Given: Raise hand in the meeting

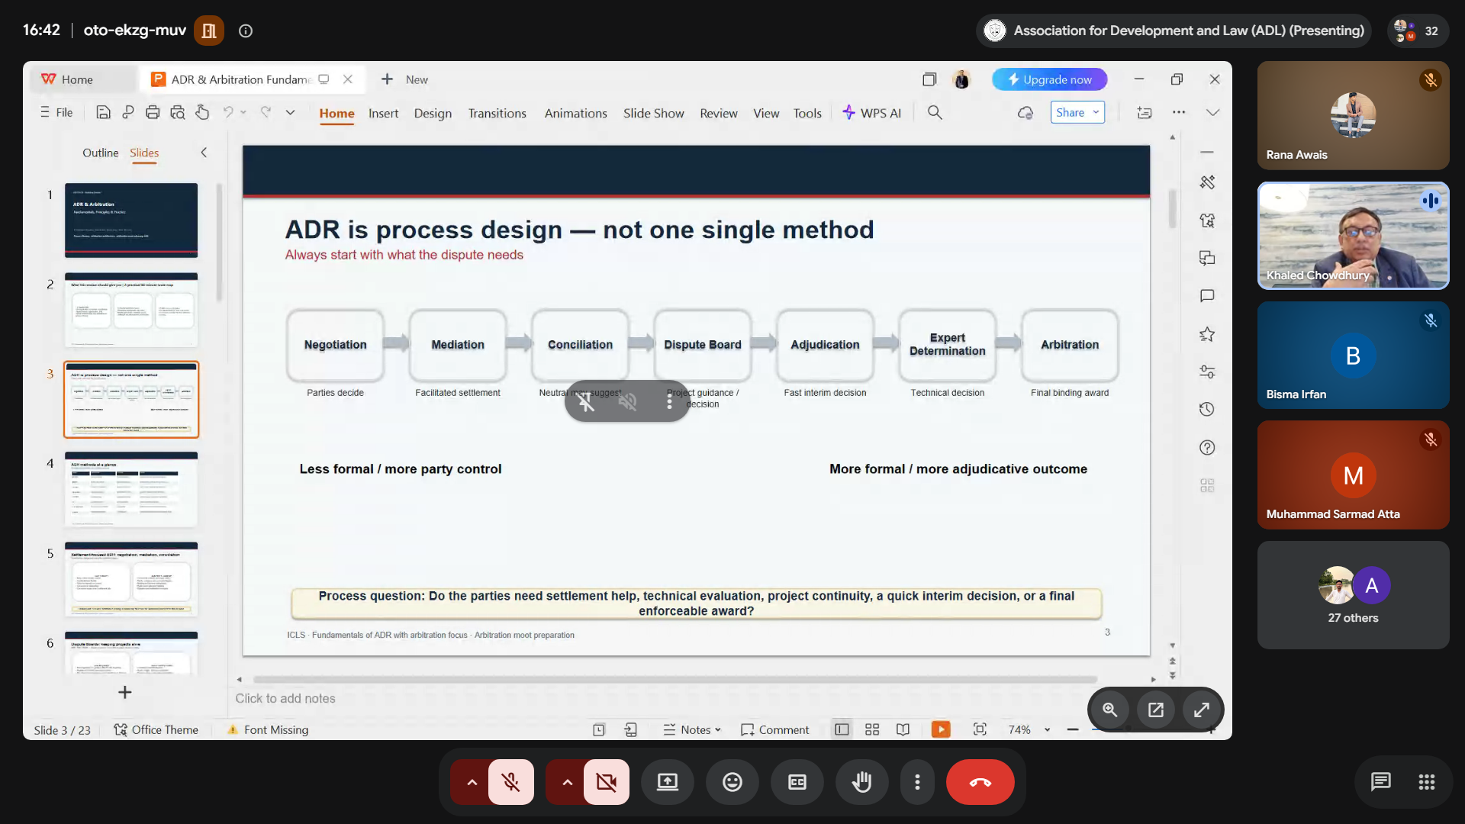Looking at the screenshot, I should point(862,782).
